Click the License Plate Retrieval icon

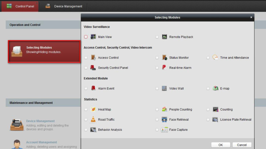215,119
